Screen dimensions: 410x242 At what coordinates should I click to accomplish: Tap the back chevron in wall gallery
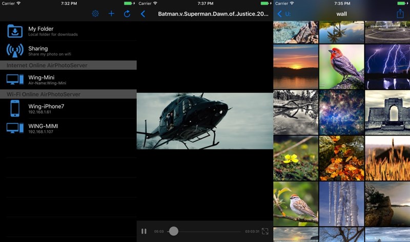(279, 14)
